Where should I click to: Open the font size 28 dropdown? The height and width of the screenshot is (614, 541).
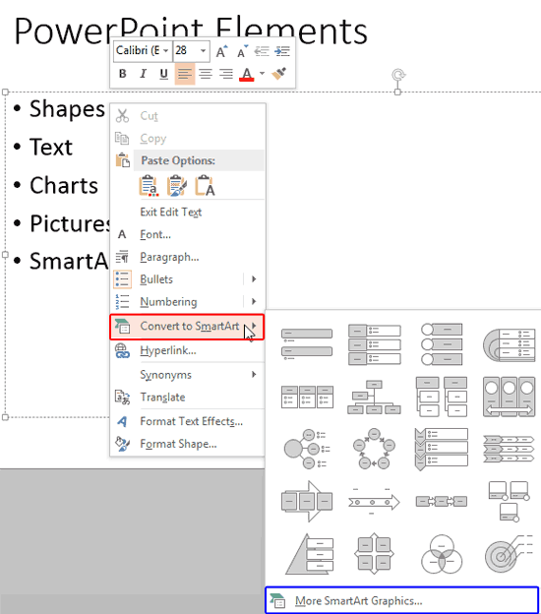coord(203,51)
